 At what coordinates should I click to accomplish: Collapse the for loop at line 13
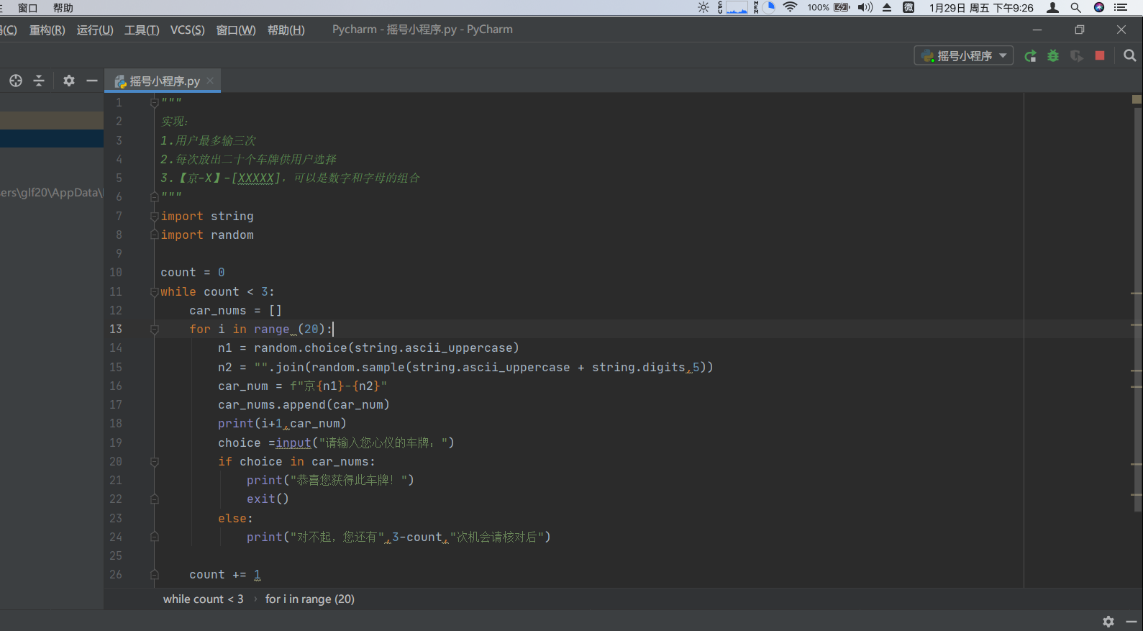coord(154,329)
